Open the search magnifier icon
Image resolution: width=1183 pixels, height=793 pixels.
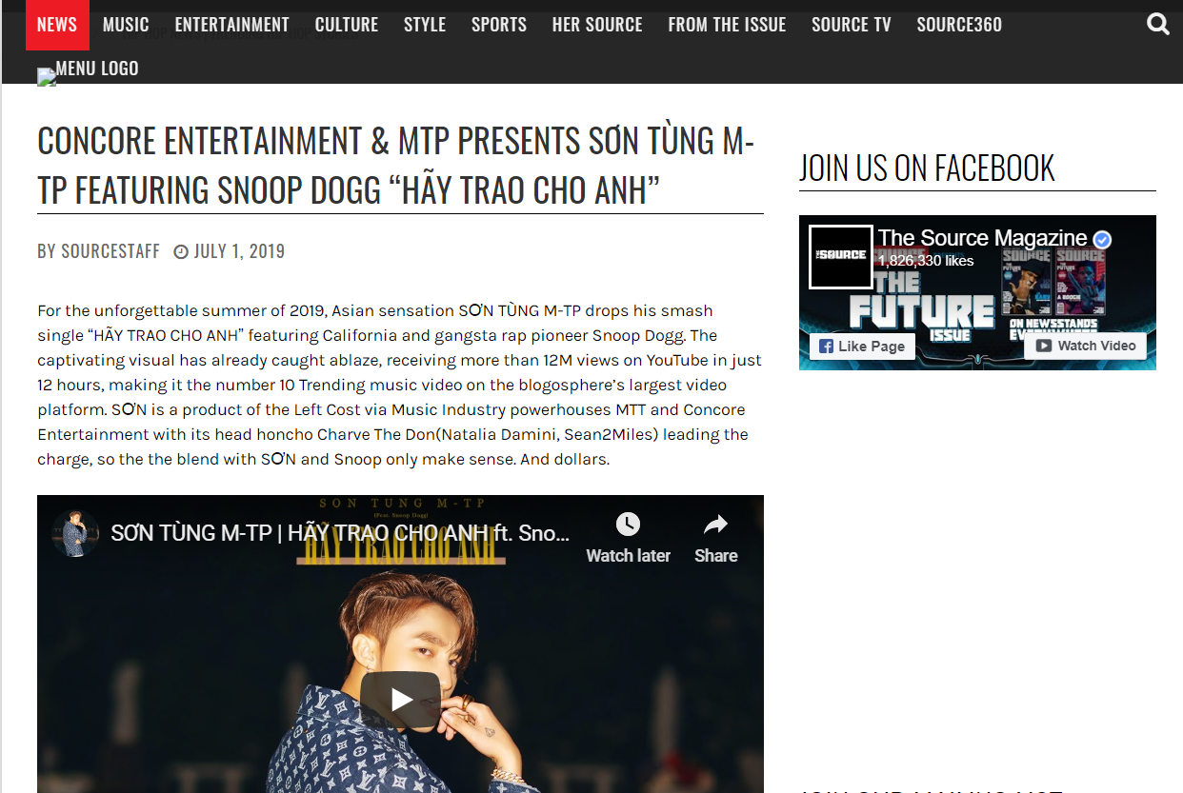1158,25
